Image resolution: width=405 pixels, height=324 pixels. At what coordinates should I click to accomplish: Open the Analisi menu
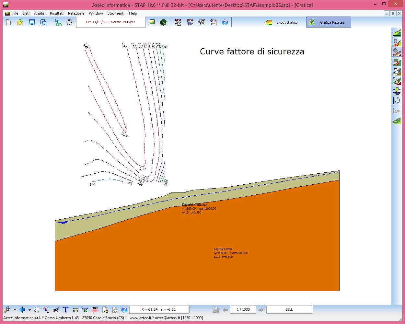(x=40, y=13)
